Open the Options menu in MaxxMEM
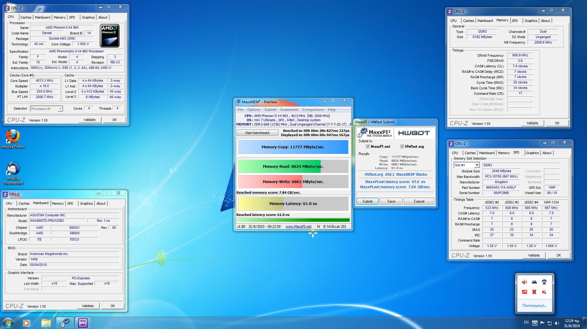Viewport: 587px width, 329px height. pyautogui.click(x=254, y=109)
